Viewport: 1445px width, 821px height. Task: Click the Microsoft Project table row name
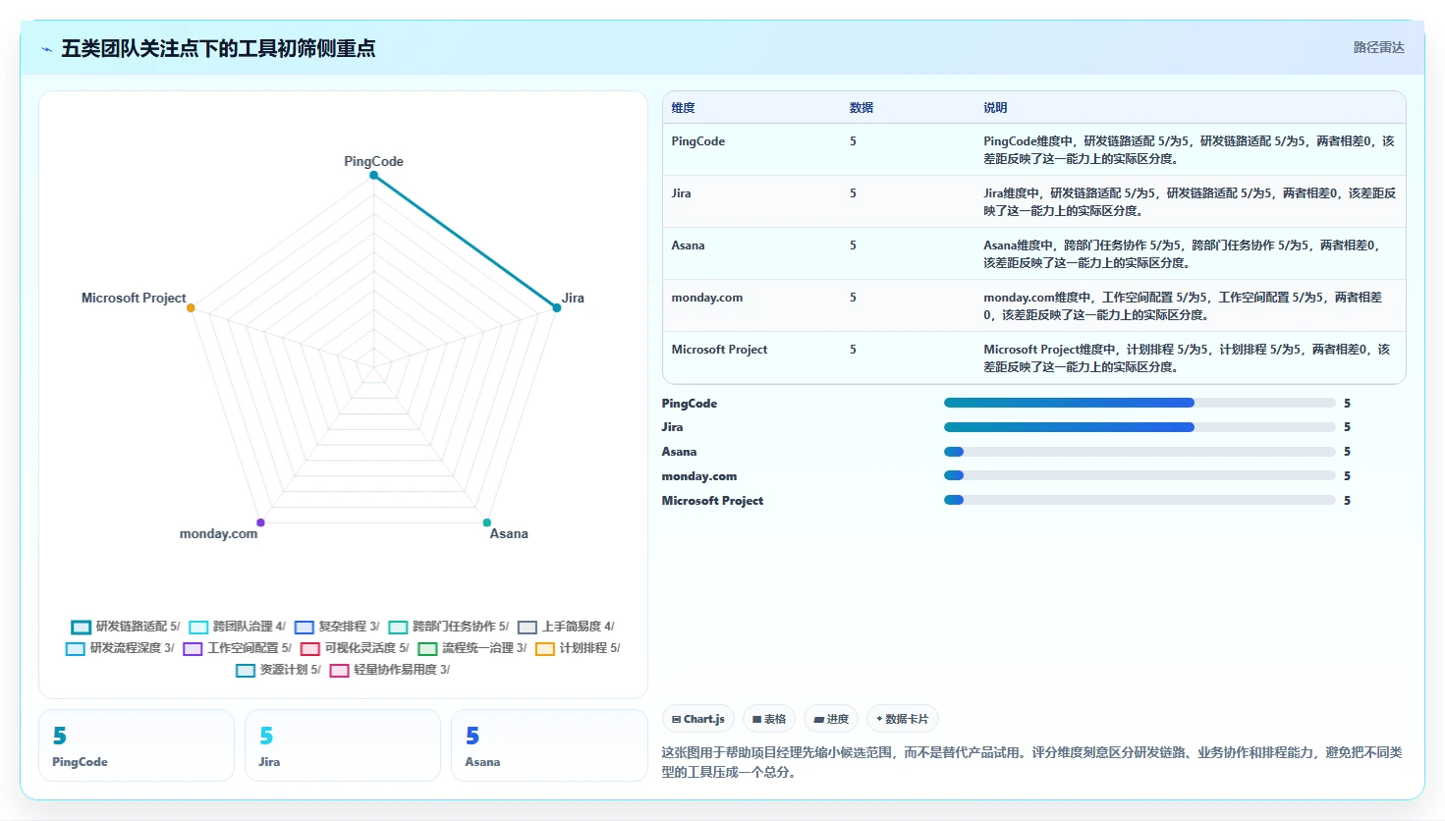719,350
